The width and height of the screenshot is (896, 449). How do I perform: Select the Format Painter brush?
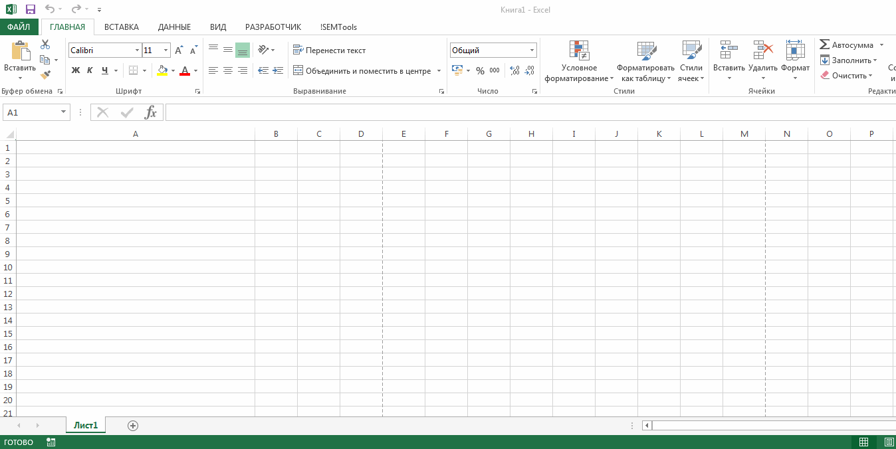[x=45, y=75]
